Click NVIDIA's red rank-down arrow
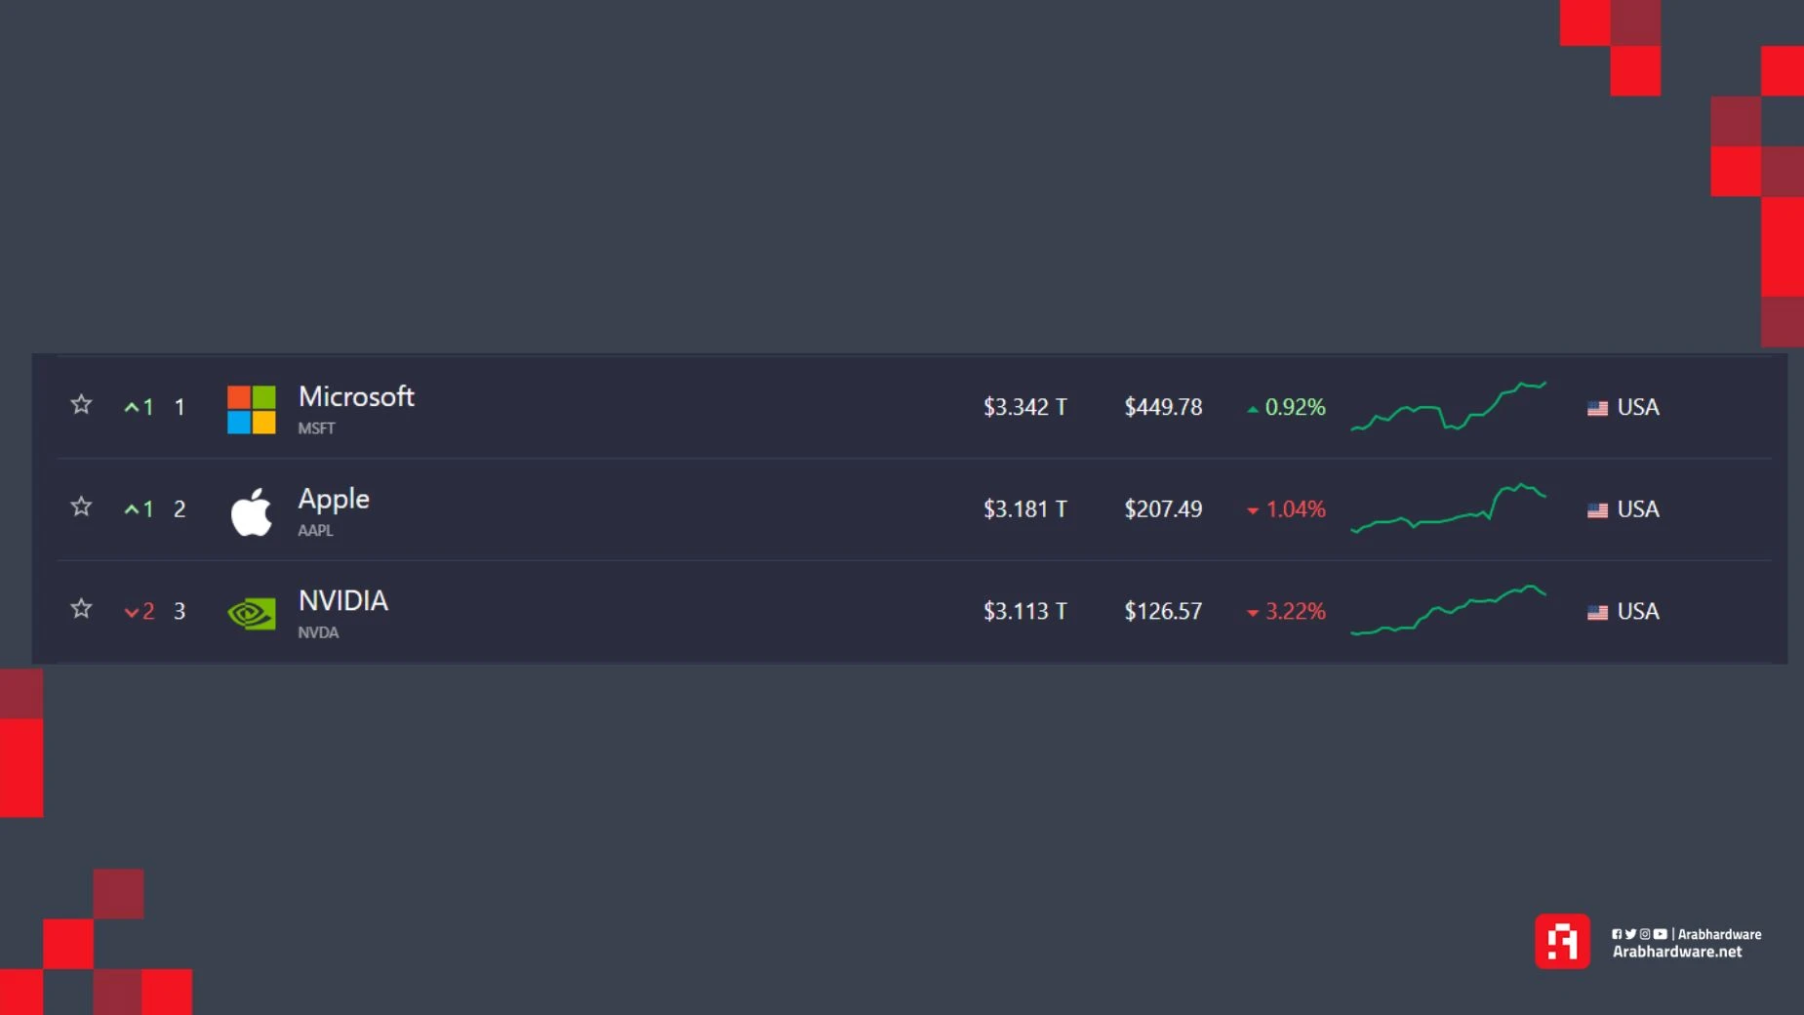The image size is (1804, 1015). pos(132,612)
